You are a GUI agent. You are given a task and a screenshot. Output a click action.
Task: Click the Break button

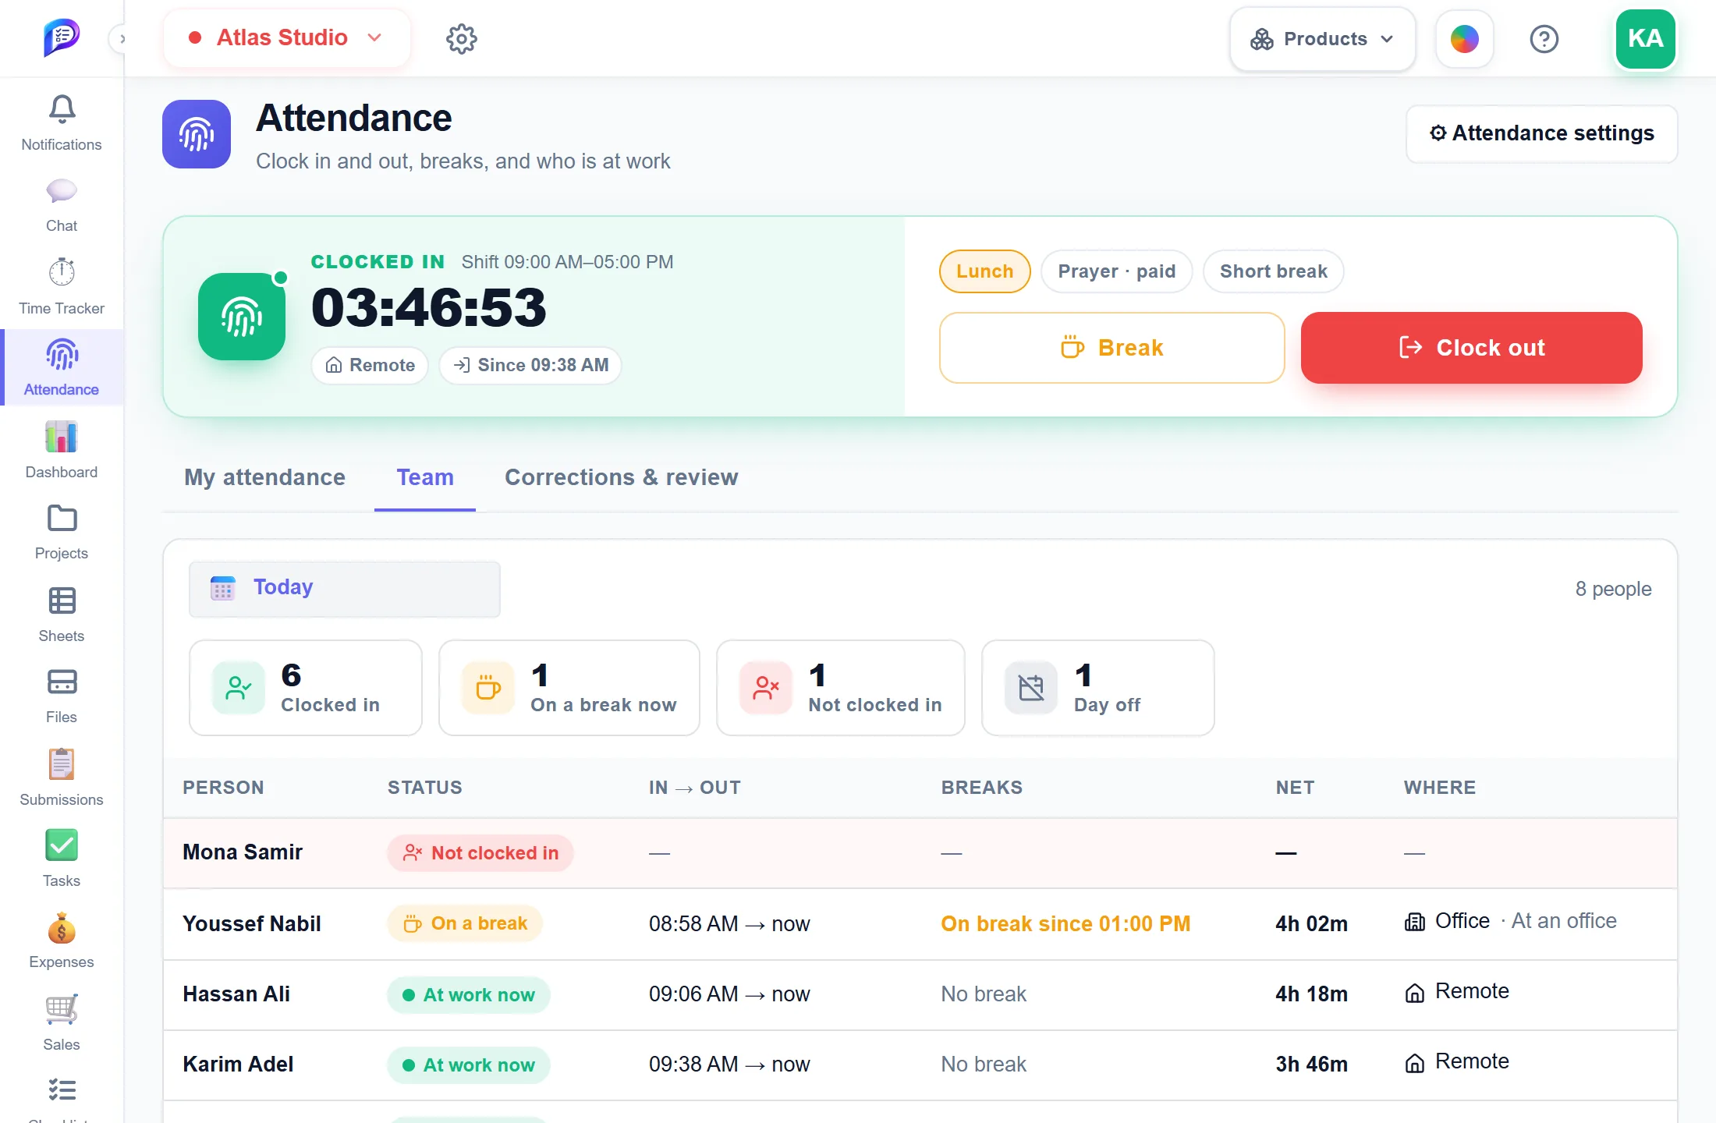pyautogui.click(x=1111, y=348)
